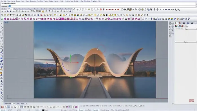Viewport: 197px width, 111px height.
Task: Switch to the Front viewport tab
Action: (18, 104)
